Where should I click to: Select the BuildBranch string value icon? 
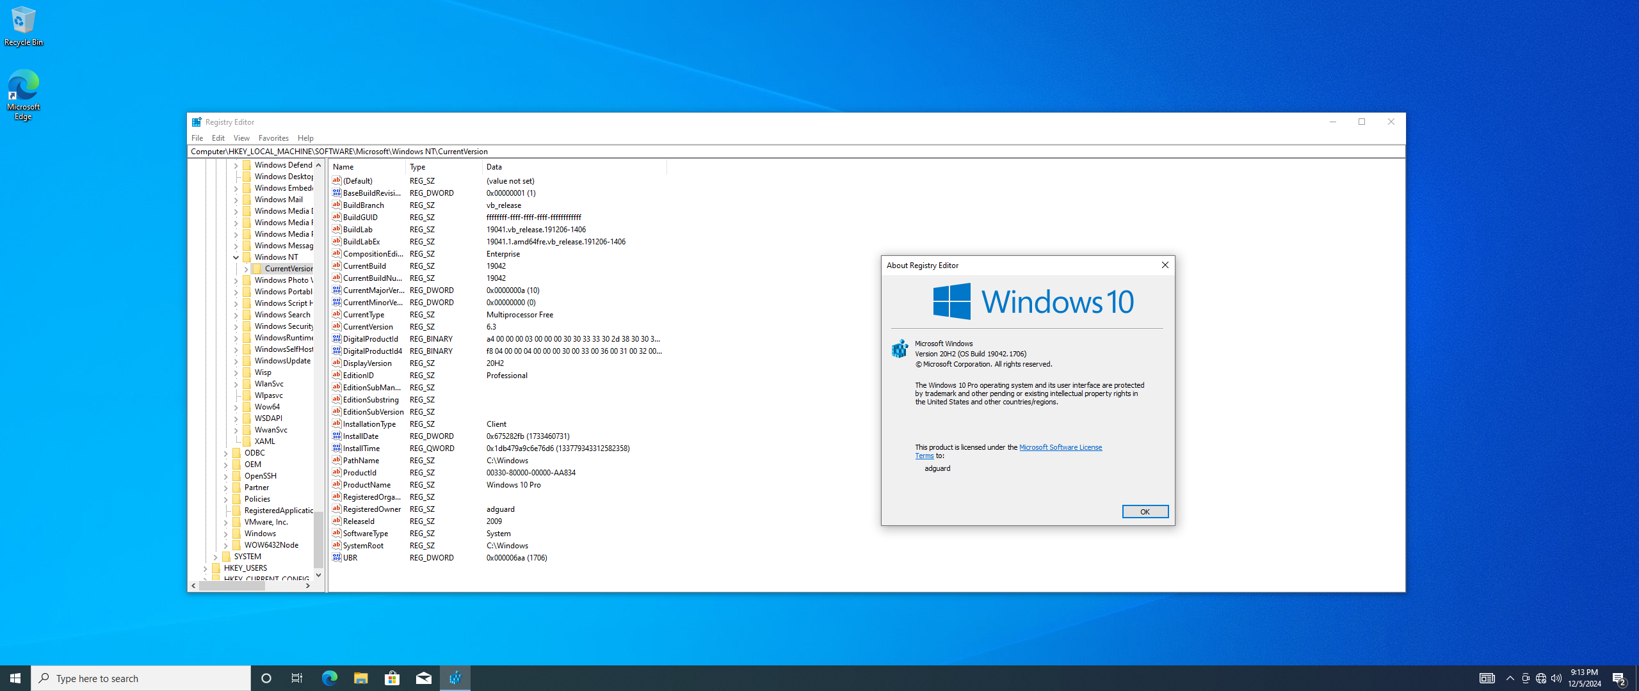(x=337, y=205)
